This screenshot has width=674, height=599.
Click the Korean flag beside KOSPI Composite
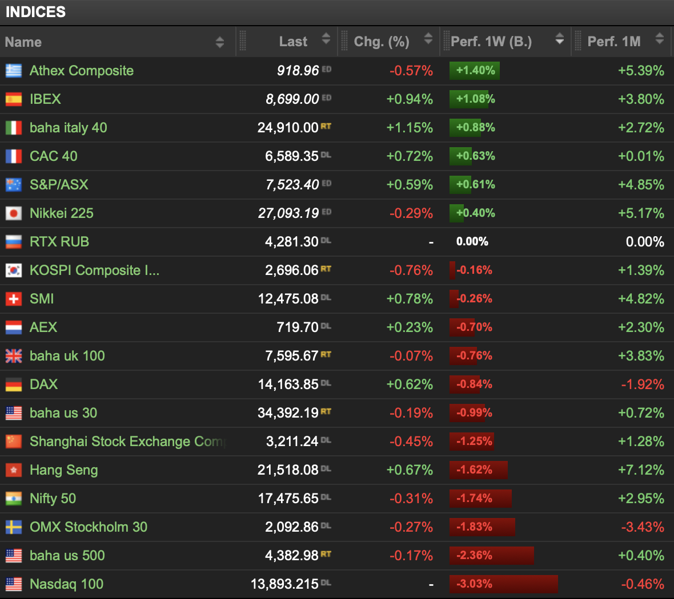point(14,270)
